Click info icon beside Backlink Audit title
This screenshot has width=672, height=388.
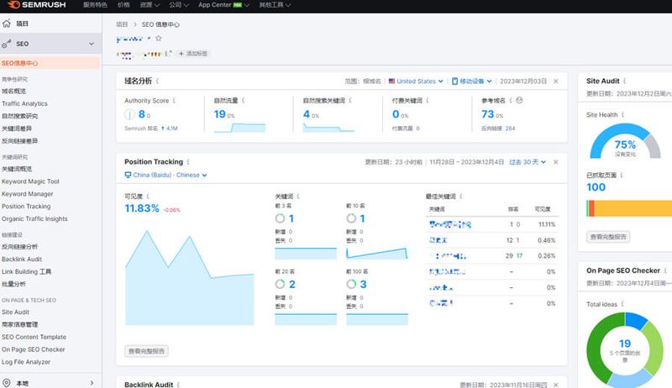(x=178, y=385)
